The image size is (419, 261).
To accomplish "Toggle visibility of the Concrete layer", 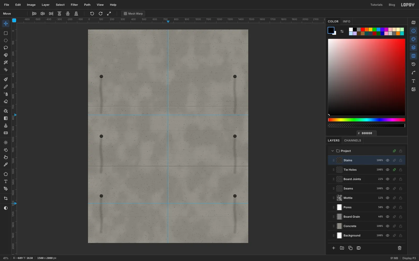I will [x=388, y=226].
